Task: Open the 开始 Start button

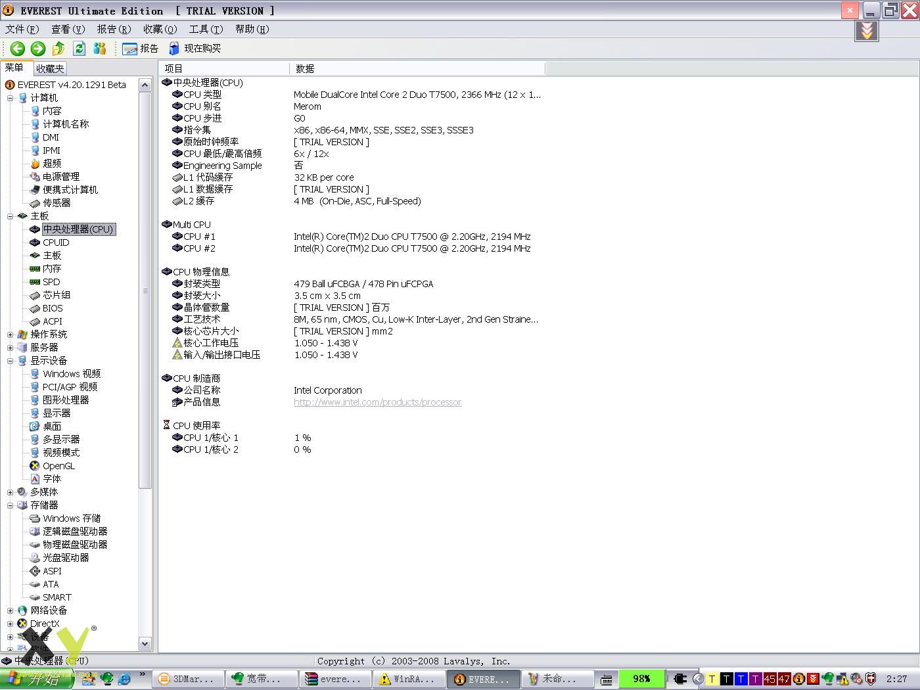Action: pos(37,679)
